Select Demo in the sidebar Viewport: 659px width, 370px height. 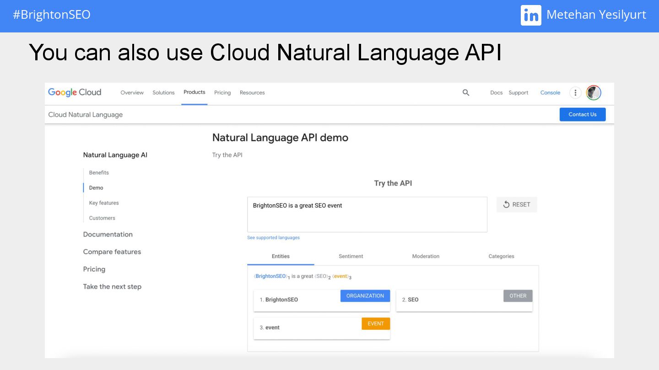96,188
